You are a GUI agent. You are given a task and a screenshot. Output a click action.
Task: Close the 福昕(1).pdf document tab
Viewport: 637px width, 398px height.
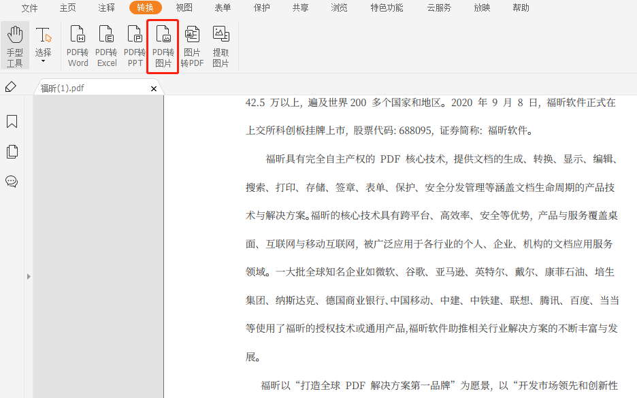point(153,88)
